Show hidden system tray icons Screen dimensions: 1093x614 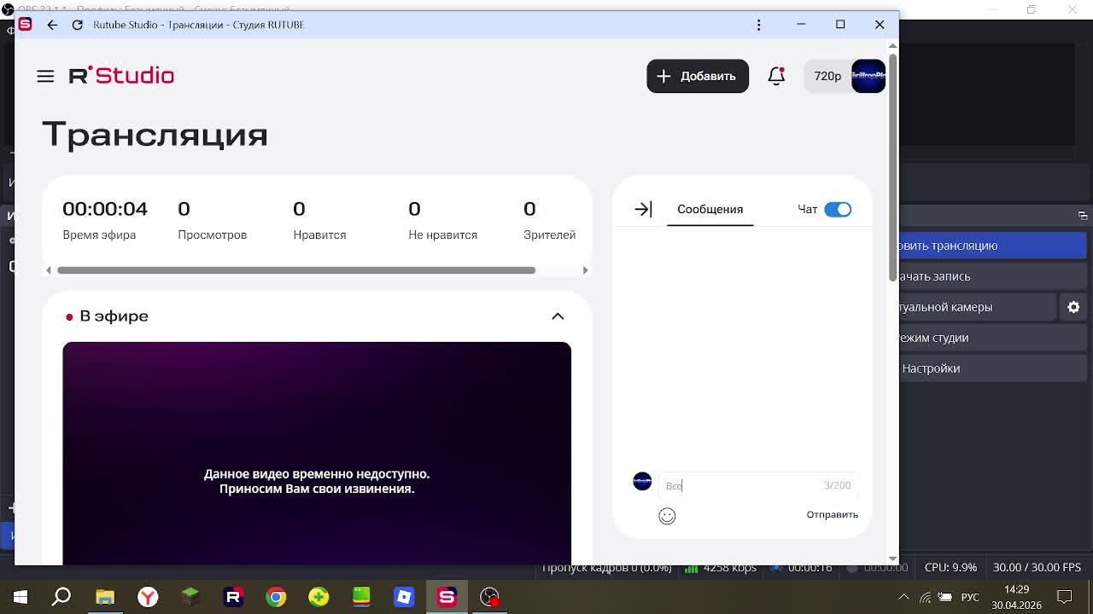click(903, 597)
